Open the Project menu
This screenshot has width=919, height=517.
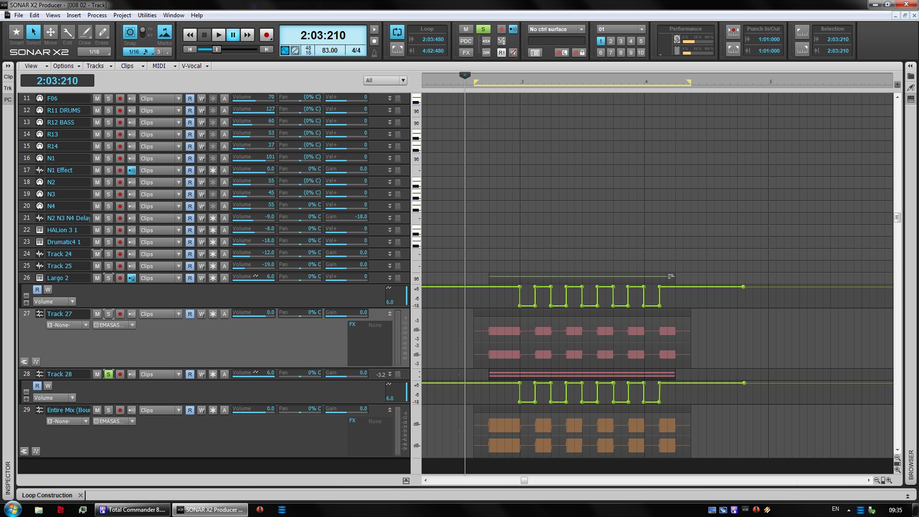pyautogui.click(x=122, y=15)
